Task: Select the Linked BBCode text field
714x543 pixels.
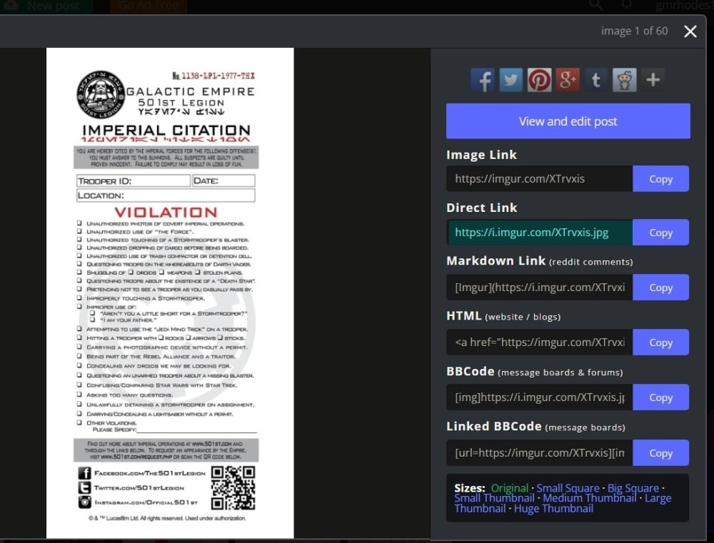Action: tap(540, 453)
